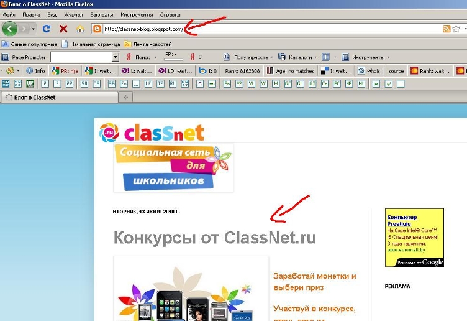Open the Page Promoter combo box dropdown arrow
Screen dimensions: 467x321
[116, 57]
